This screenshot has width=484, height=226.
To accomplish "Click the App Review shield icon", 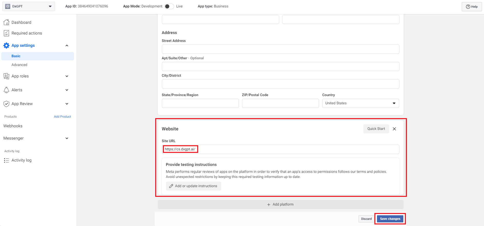I will [x=6, y=104].
